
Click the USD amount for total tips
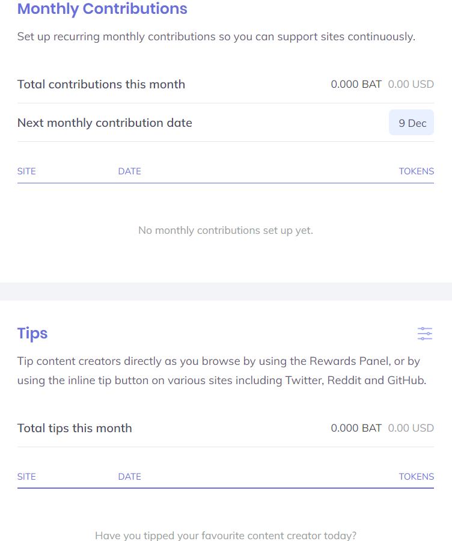(411, 428)
